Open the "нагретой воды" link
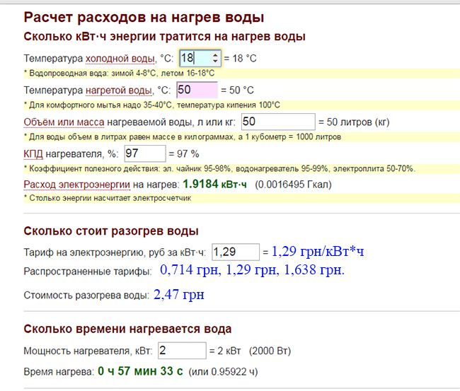 coord(118,91)
